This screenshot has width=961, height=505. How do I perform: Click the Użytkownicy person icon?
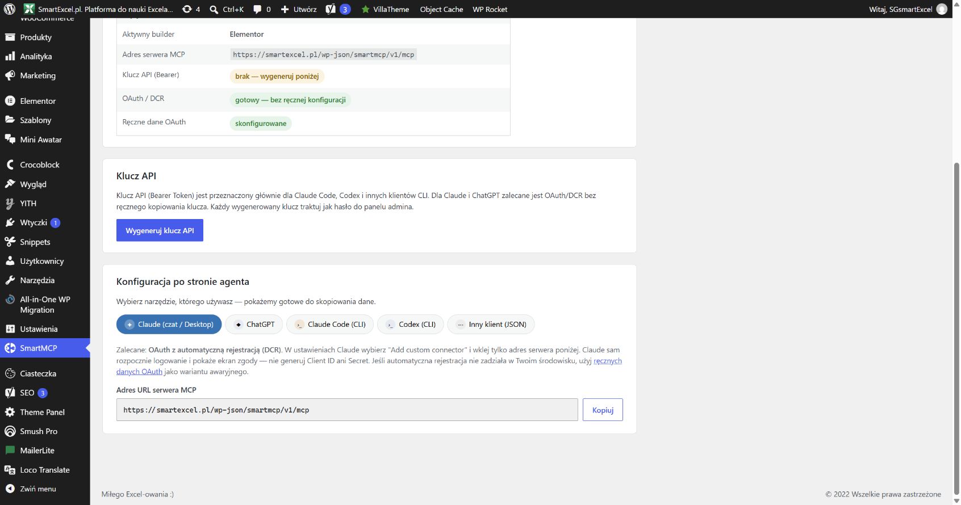[10, 261]
